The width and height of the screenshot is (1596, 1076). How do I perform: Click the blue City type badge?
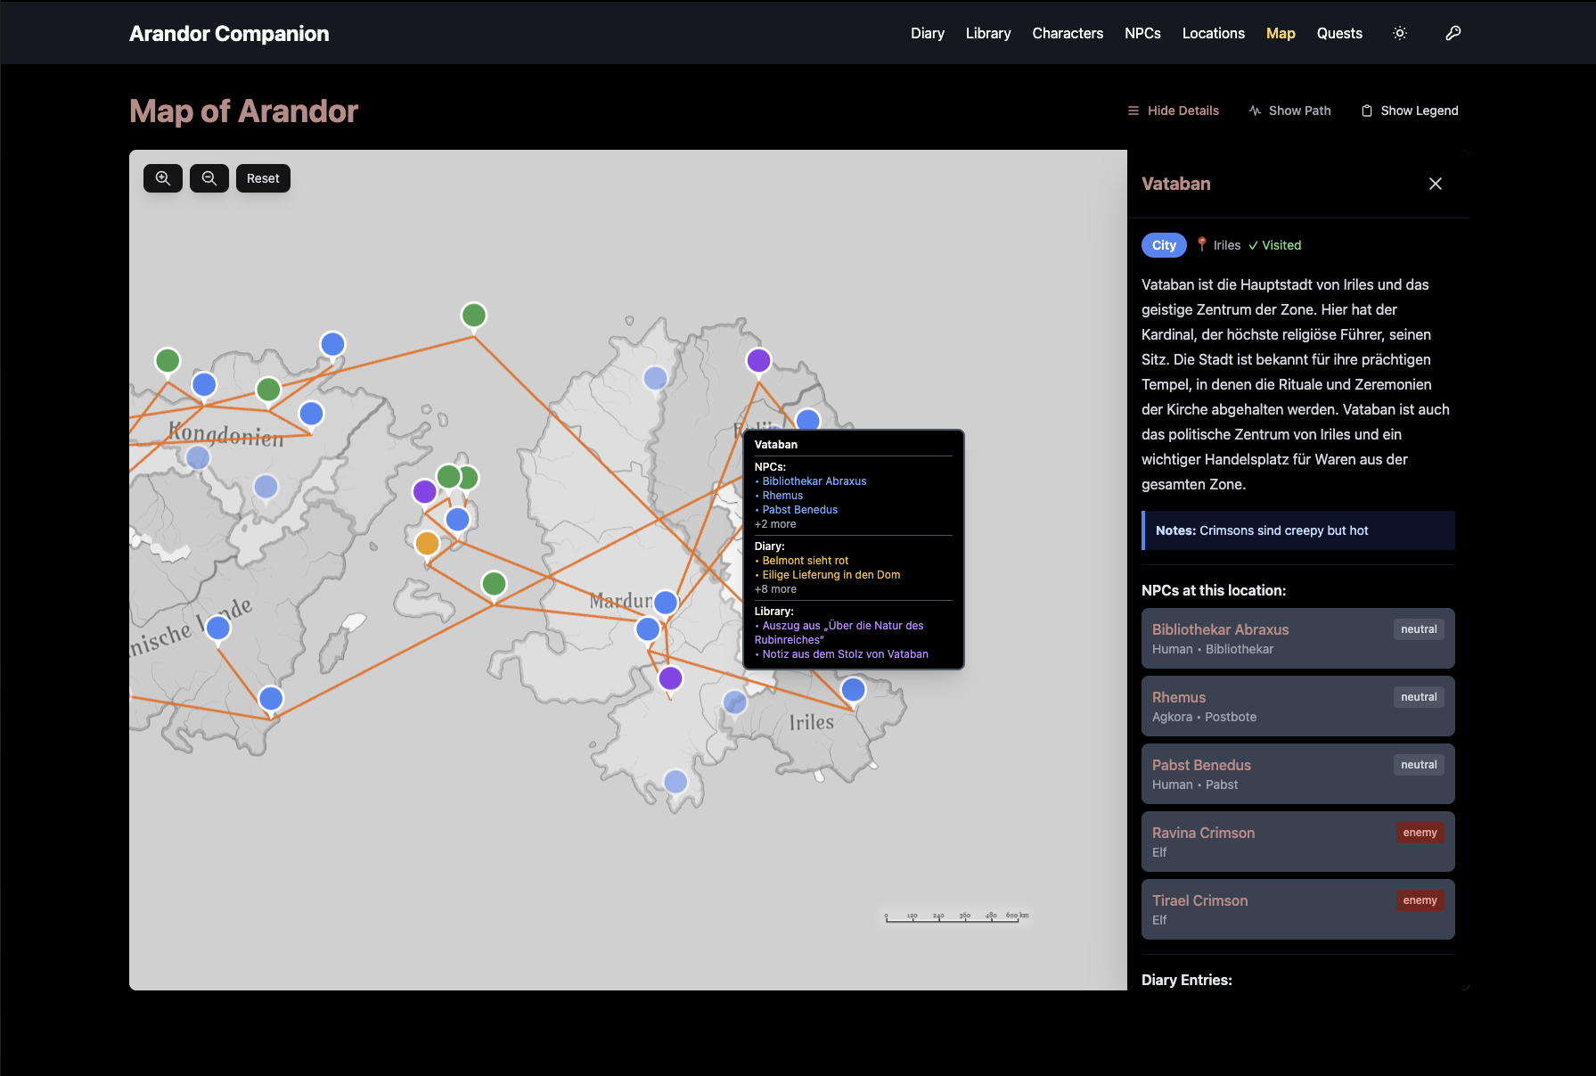coord(1164,245)
